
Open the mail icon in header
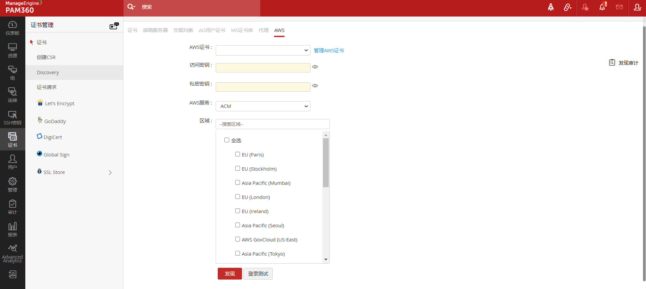619,7
